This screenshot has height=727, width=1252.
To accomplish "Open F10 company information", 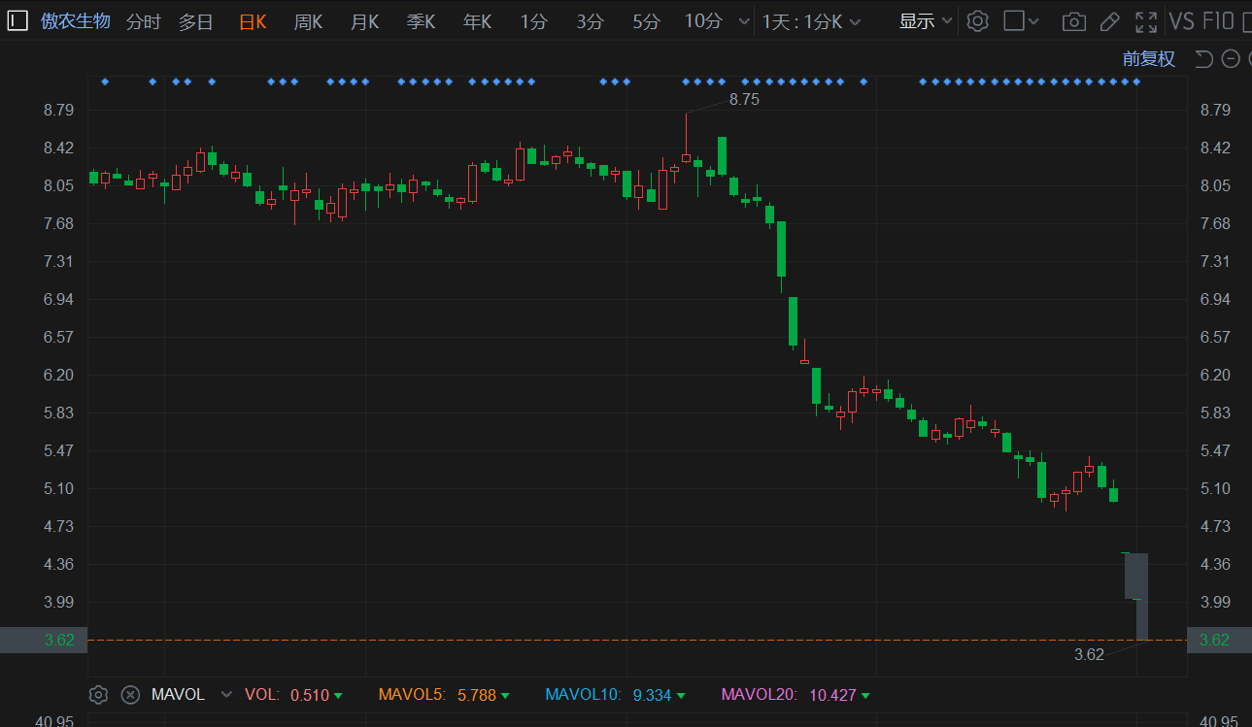I will point(1218,21).
